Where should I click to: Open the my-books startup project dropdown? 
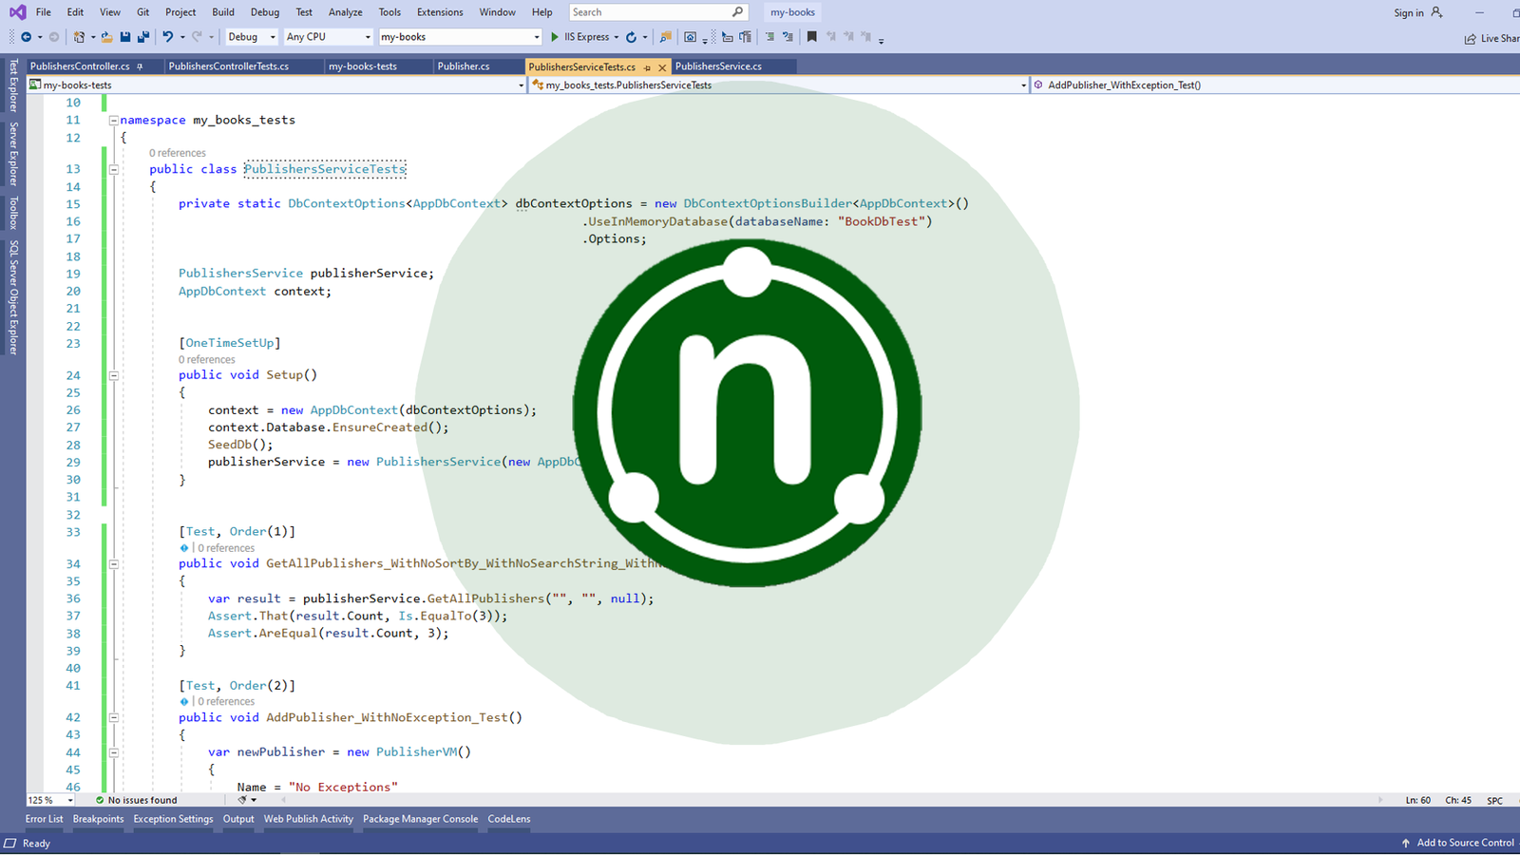(460, 37)
